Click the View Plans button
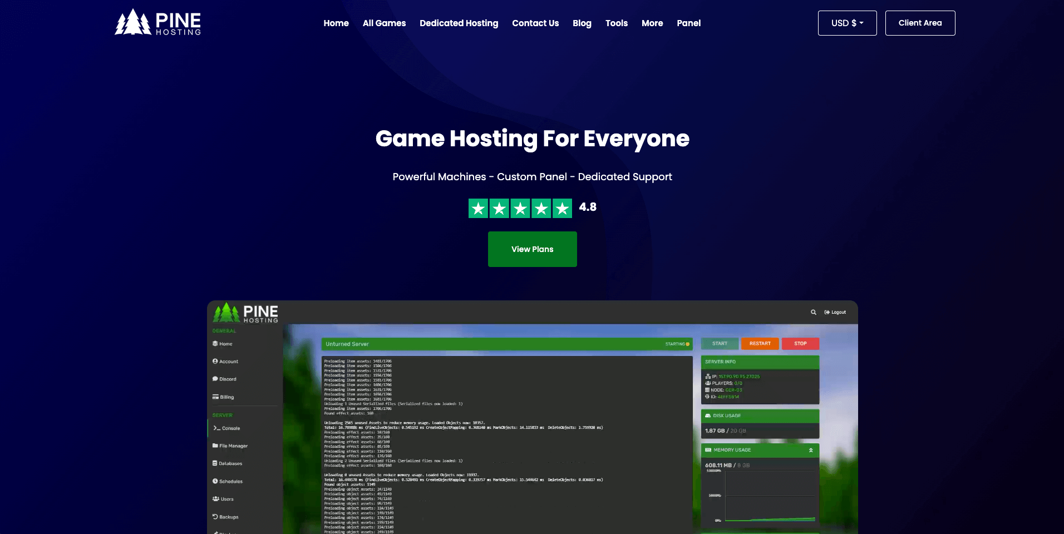The width and height of the screenshot is (1064, 534). (x=532, y=249)
